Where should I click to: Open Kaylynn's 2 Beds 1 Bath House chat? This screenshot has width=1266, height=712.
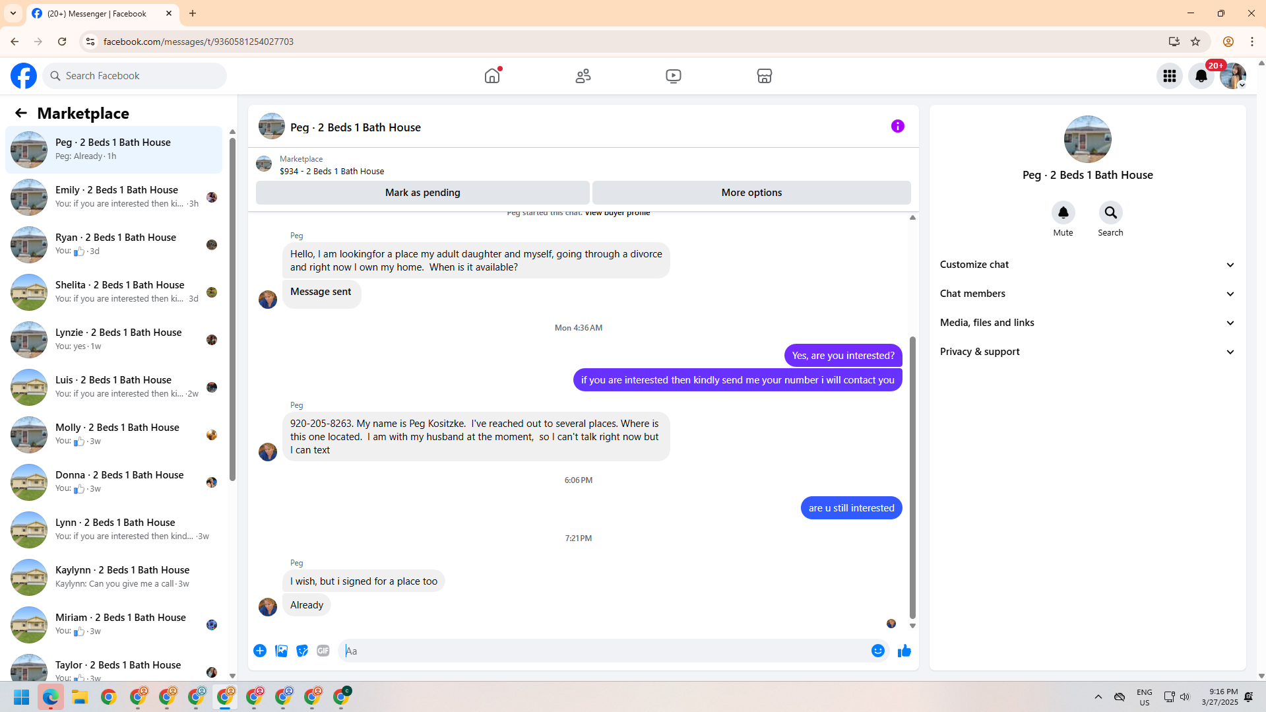[113, 577]
